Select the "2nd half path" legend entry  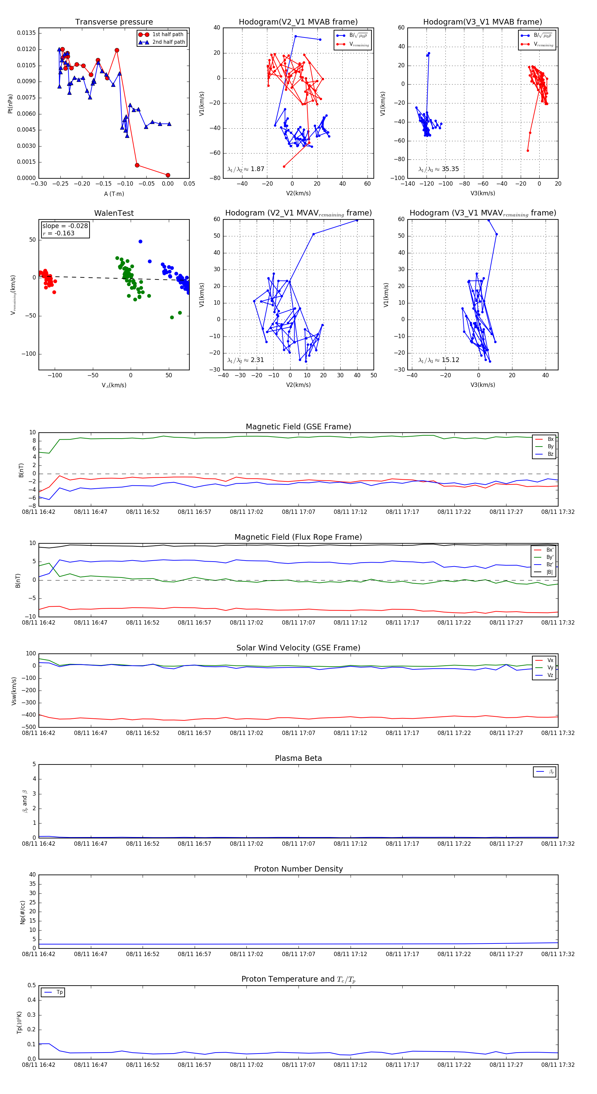point(162,42)
